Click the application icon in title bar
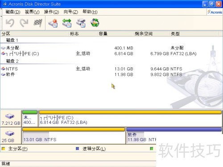The image size is (223, 167). pyautogui.click(x=5, y=4)
